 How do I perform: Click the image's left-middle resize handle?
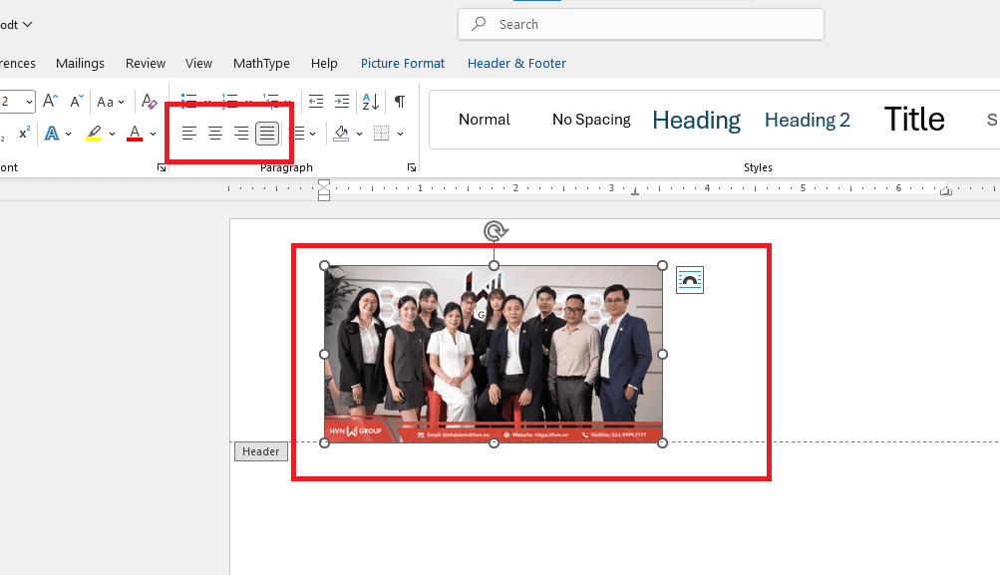[x=325, y=354]
